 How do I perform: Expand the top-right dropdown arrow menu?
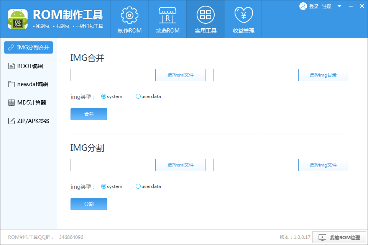[x=339, y=6]
